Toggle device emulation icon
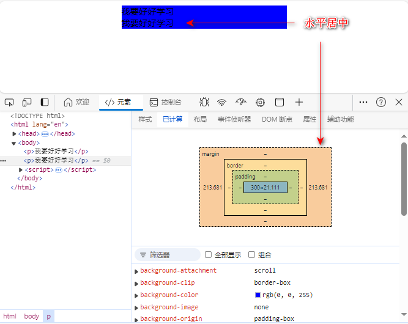This screenshot has height=324, width=408. tap(27, 102)
